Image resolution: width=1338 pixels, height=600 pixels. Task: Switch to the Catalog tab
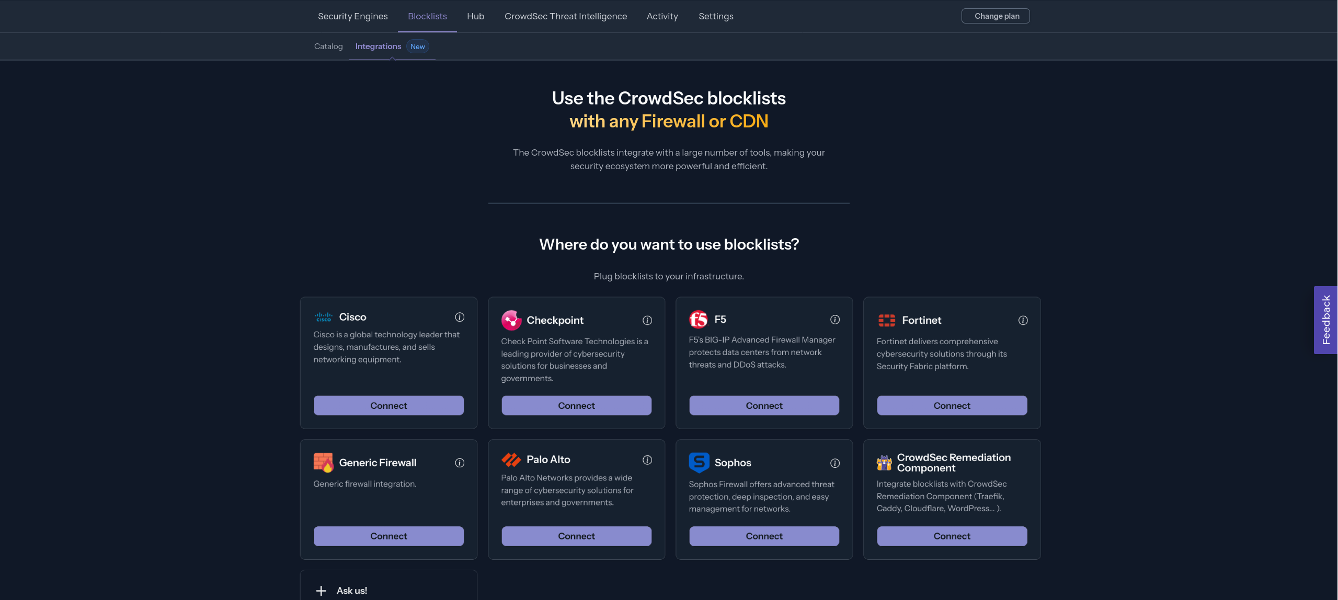coord(328,46)
